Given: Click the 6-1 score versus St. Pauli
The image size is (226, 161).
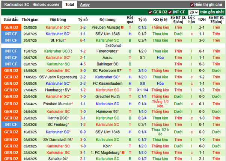Looking at the screenshot, I should 83,40.
